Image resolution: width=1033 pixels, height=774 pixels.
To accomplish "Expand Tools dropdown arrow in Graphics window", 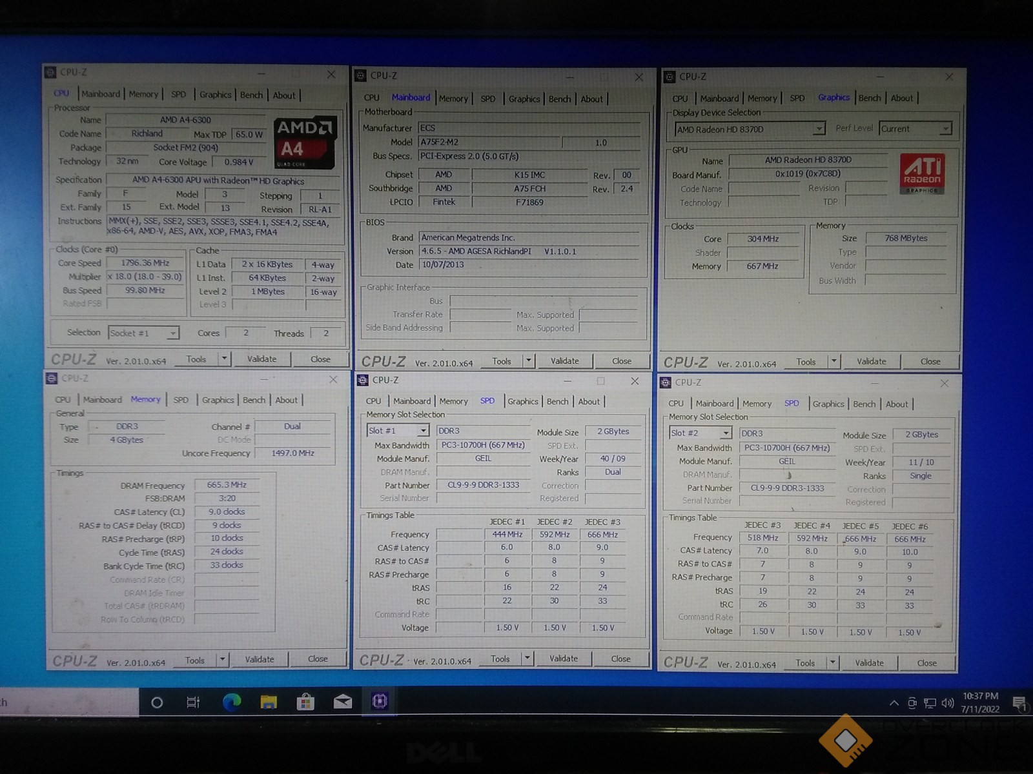I will (834, 361).
